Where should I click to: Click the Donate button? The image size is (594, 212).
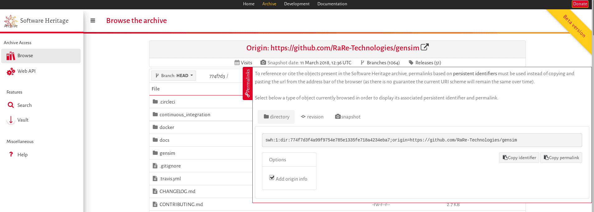580,4
